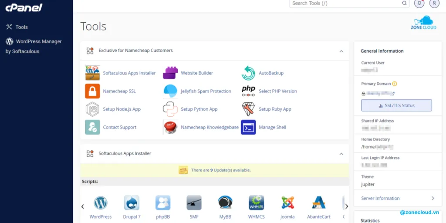Image resolution: width=446 pixels, height=223 pixels.
Task: Click the cPanel logo
Action: coord(24,8)
